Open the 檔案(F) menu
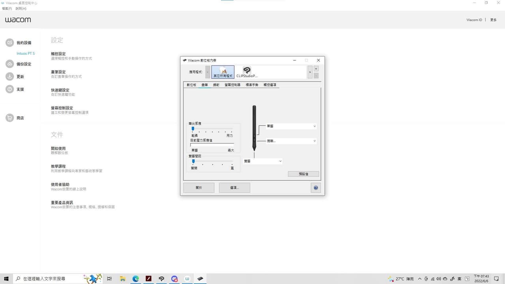This screenshot has height=284, width=505. click(7, 8)
